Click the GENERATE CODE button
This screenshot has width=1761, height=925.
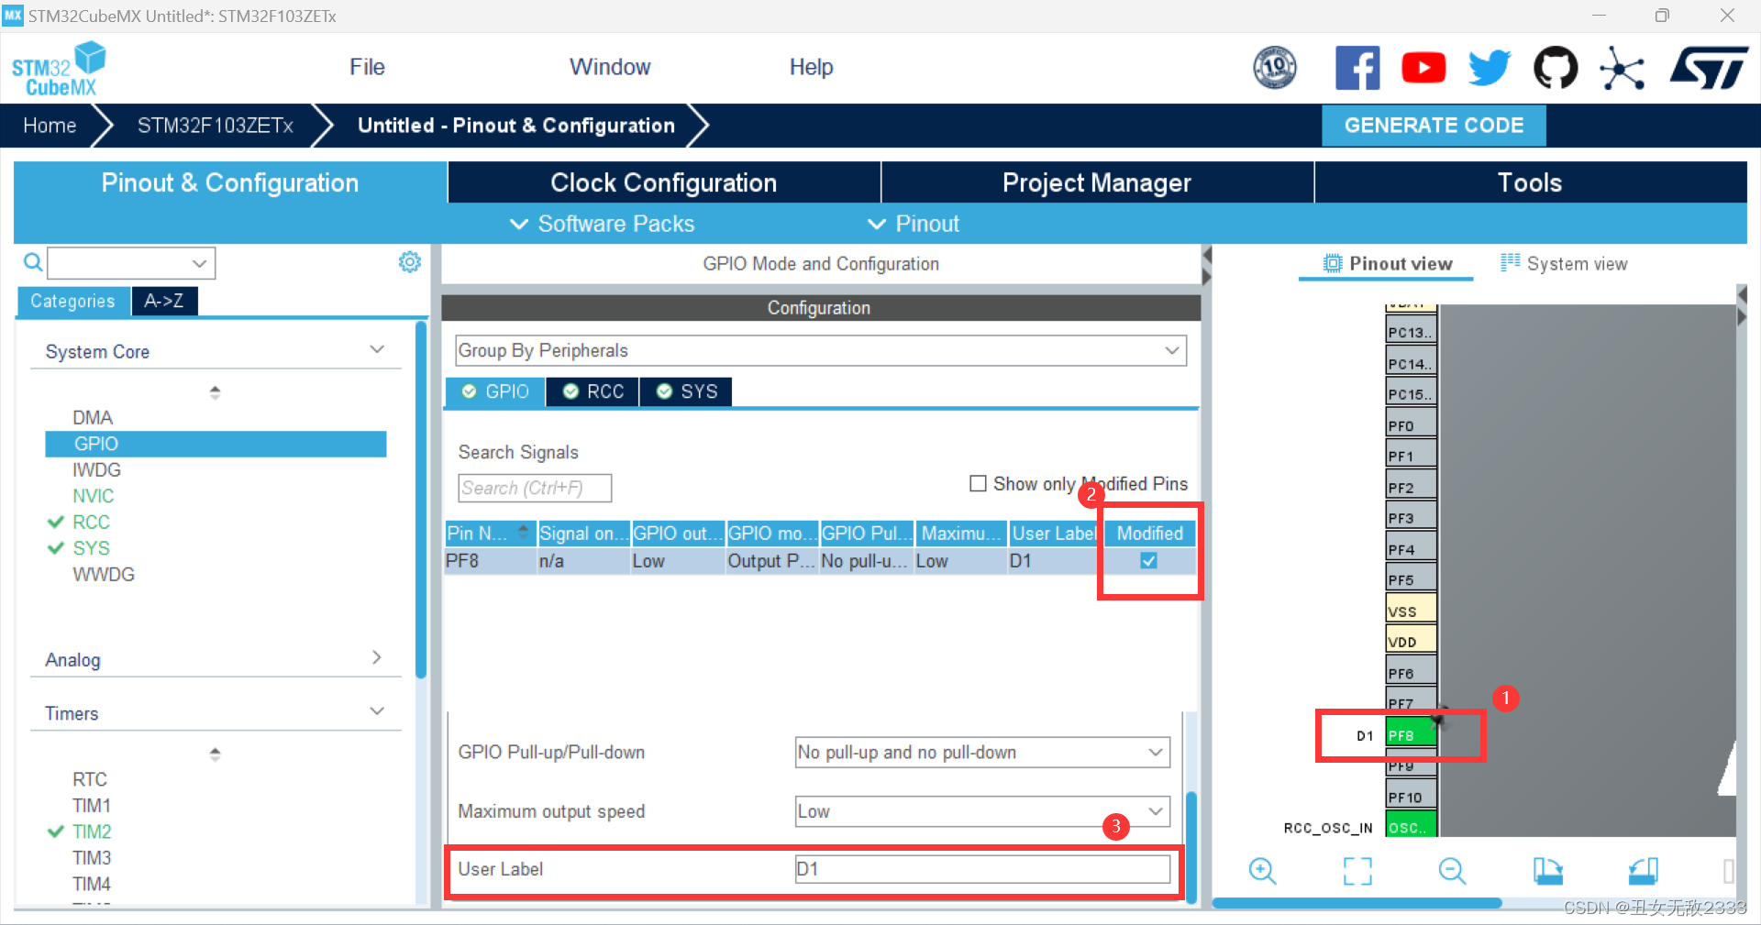[1434, 126]
